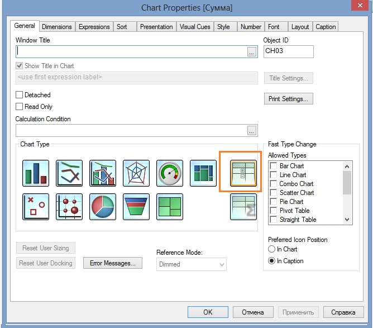Select the Combo Chart type icon
The height and width of the screenshot is (328, 373).
[103, 173]
